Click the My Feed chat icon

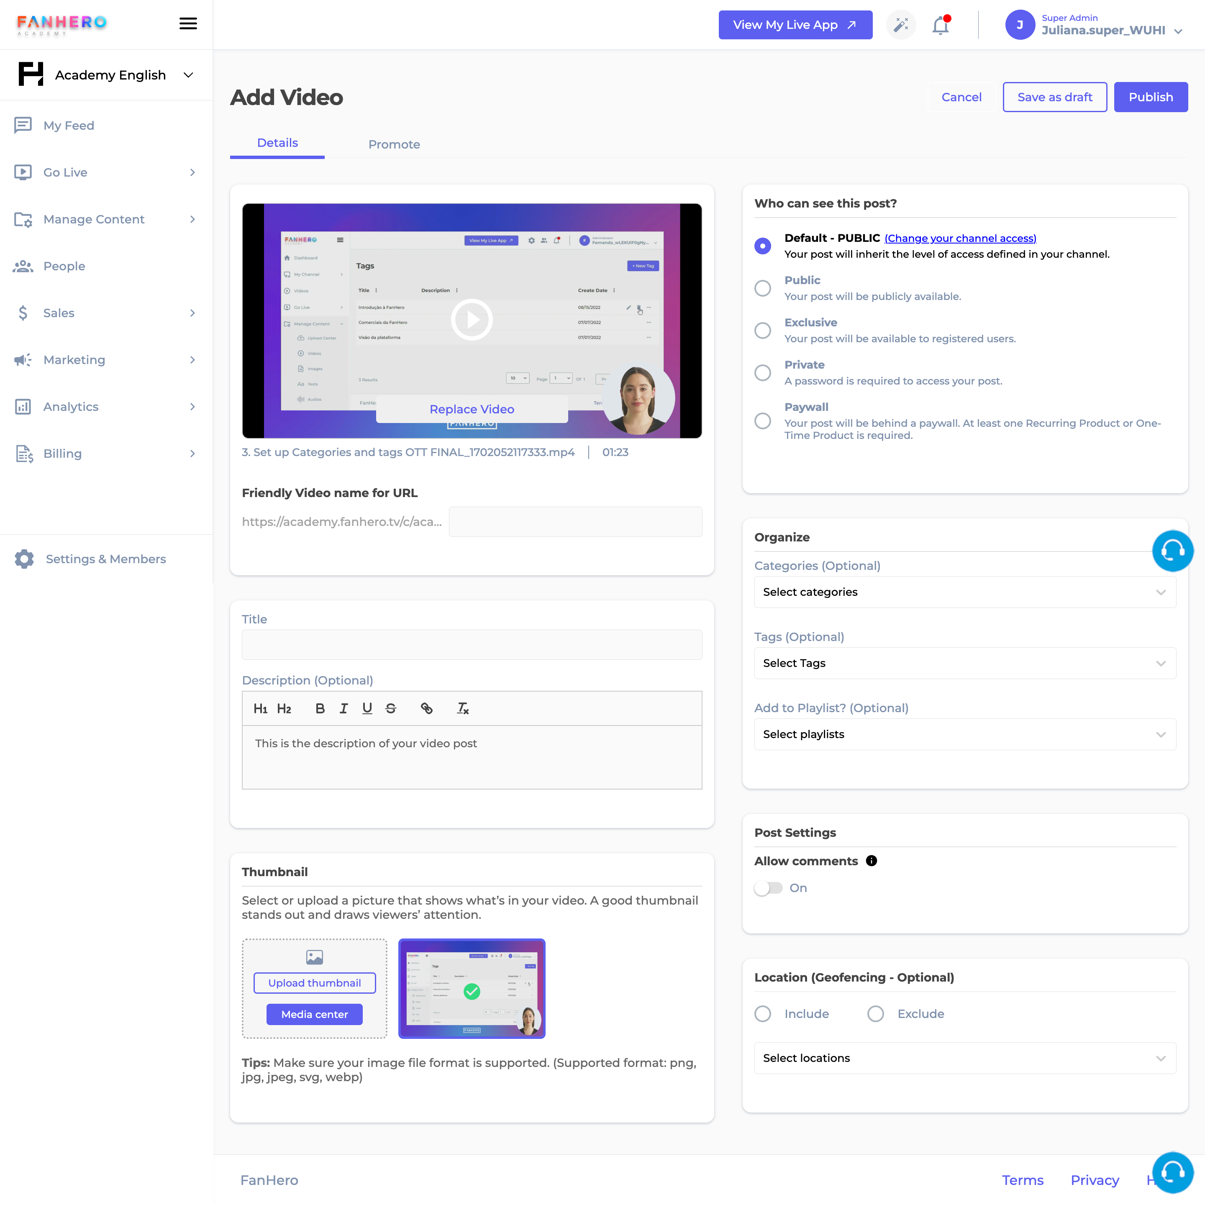pyautogui.click(x=23, y=126)
